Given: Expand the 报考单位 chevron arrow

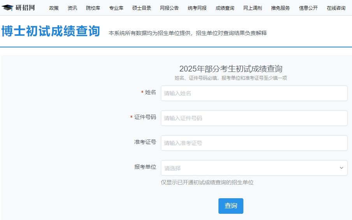Looking at the screenshot, I should (x=341, y=168).
